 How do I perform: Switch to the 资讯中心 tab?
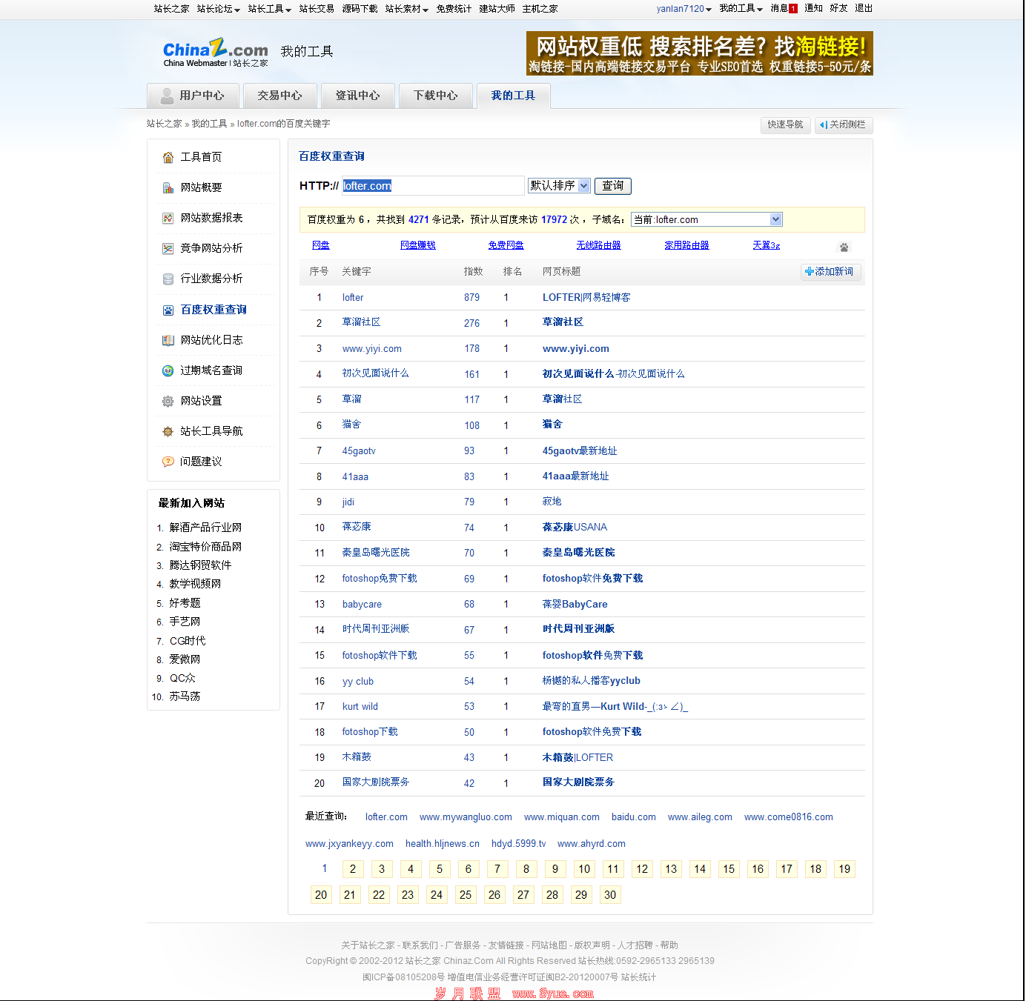coord(357,96)
